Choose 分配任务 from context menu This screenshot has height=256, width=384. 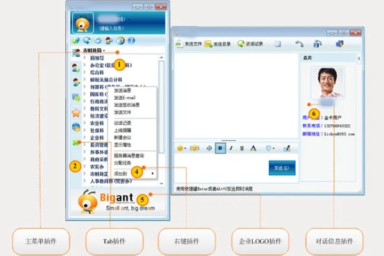point(122,163)
